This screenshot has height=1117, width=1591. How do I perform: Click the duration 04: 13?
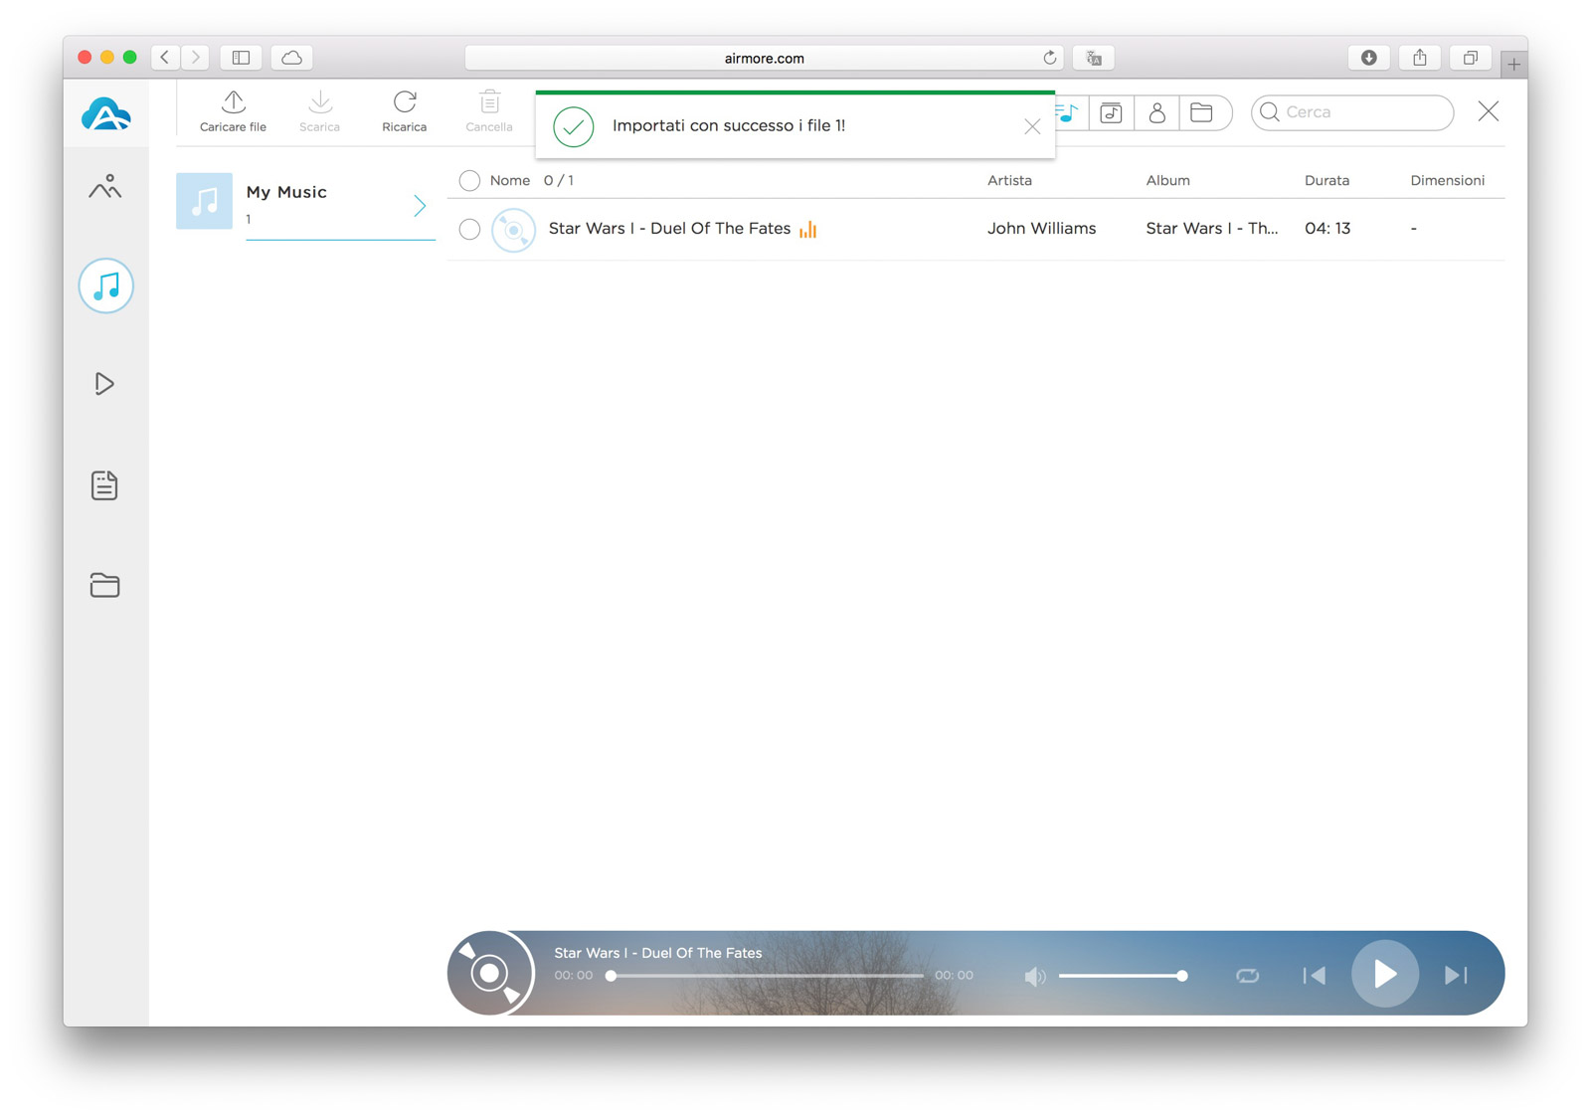coord(1327,229)
